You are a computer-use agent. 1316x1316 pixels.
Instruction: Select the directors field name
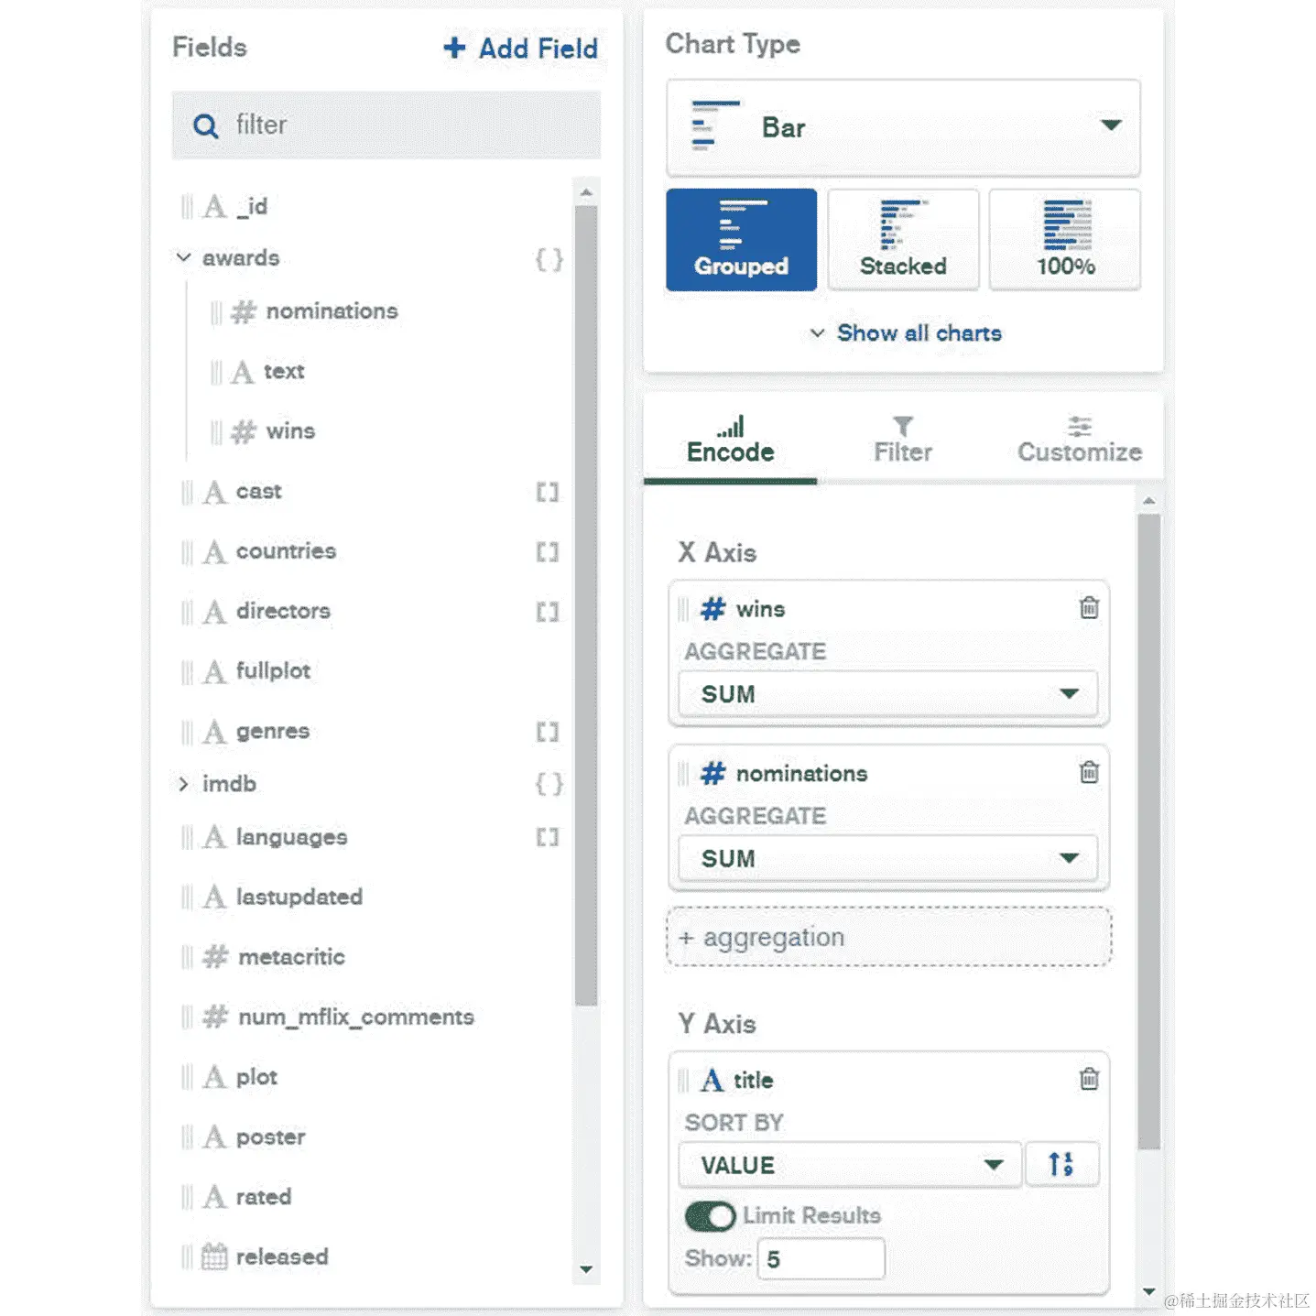(x=283, y=611)
